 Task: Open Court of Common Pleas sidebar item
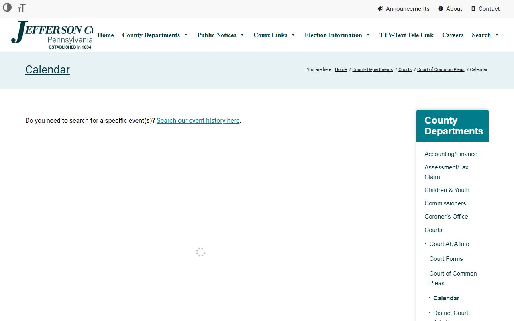453,278
